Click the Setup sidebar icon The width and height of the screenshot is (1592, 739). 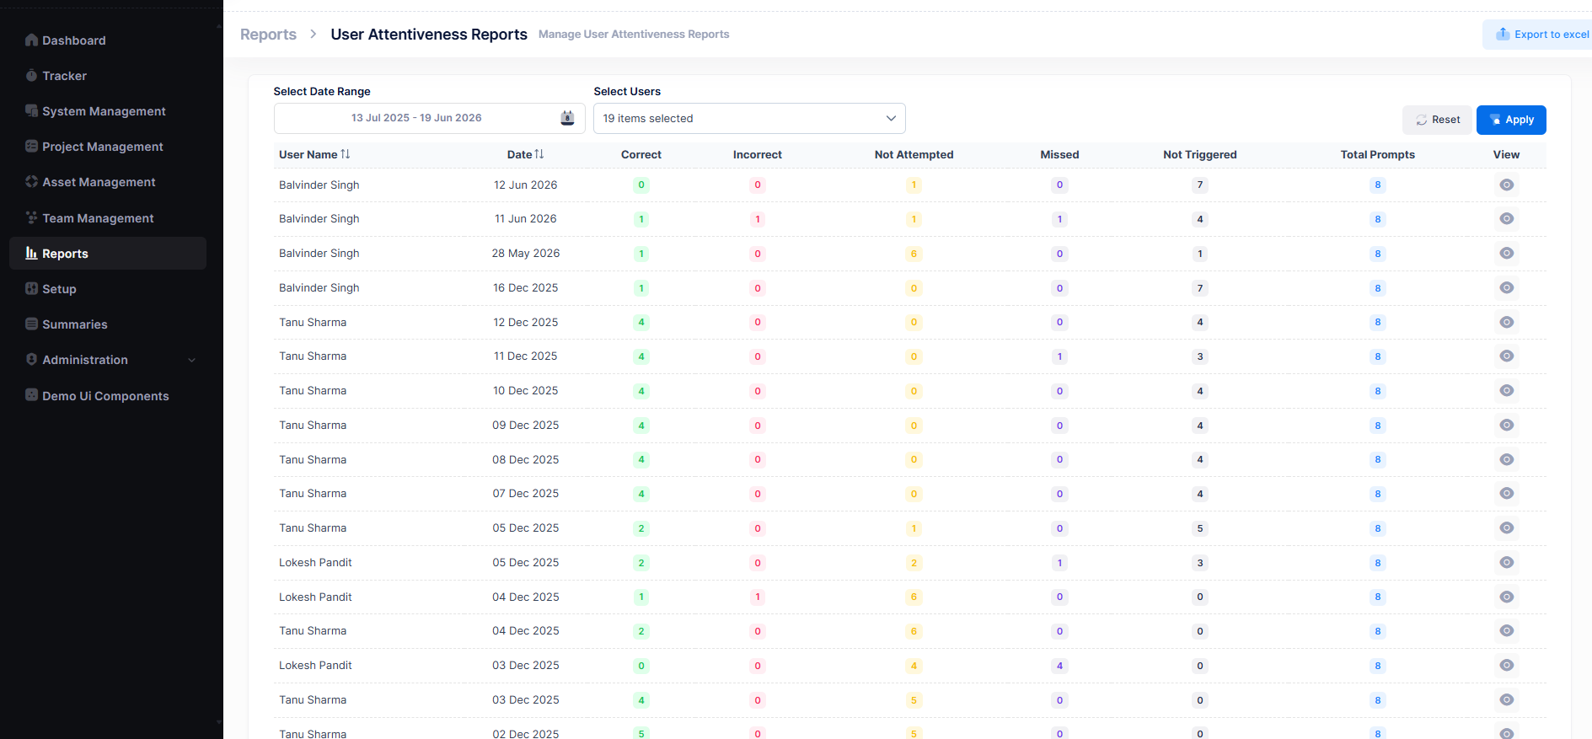(x=32, y=288)
